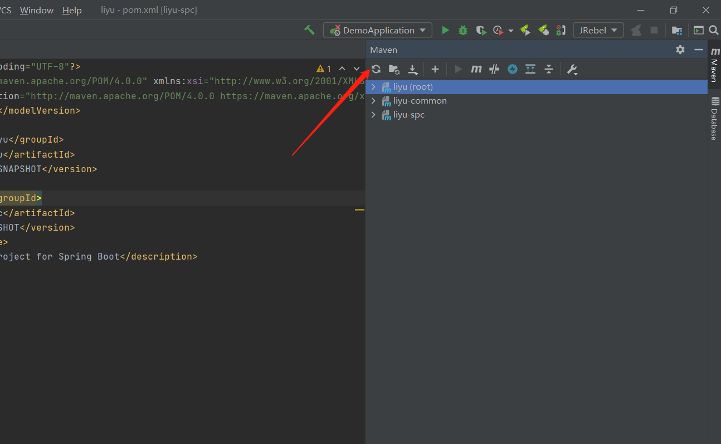Expand the liyu-common node

pyautogui.click(x=373, y=101)
